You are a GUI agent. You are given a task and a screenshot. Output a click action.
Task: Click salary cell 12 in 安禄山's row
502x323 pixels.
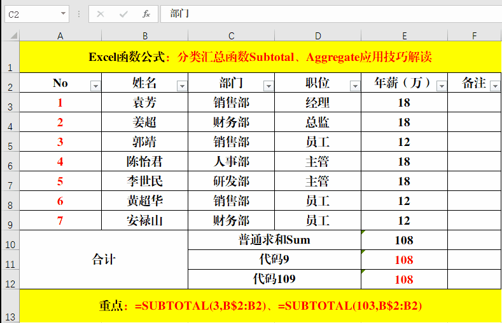tap(405, 221)
